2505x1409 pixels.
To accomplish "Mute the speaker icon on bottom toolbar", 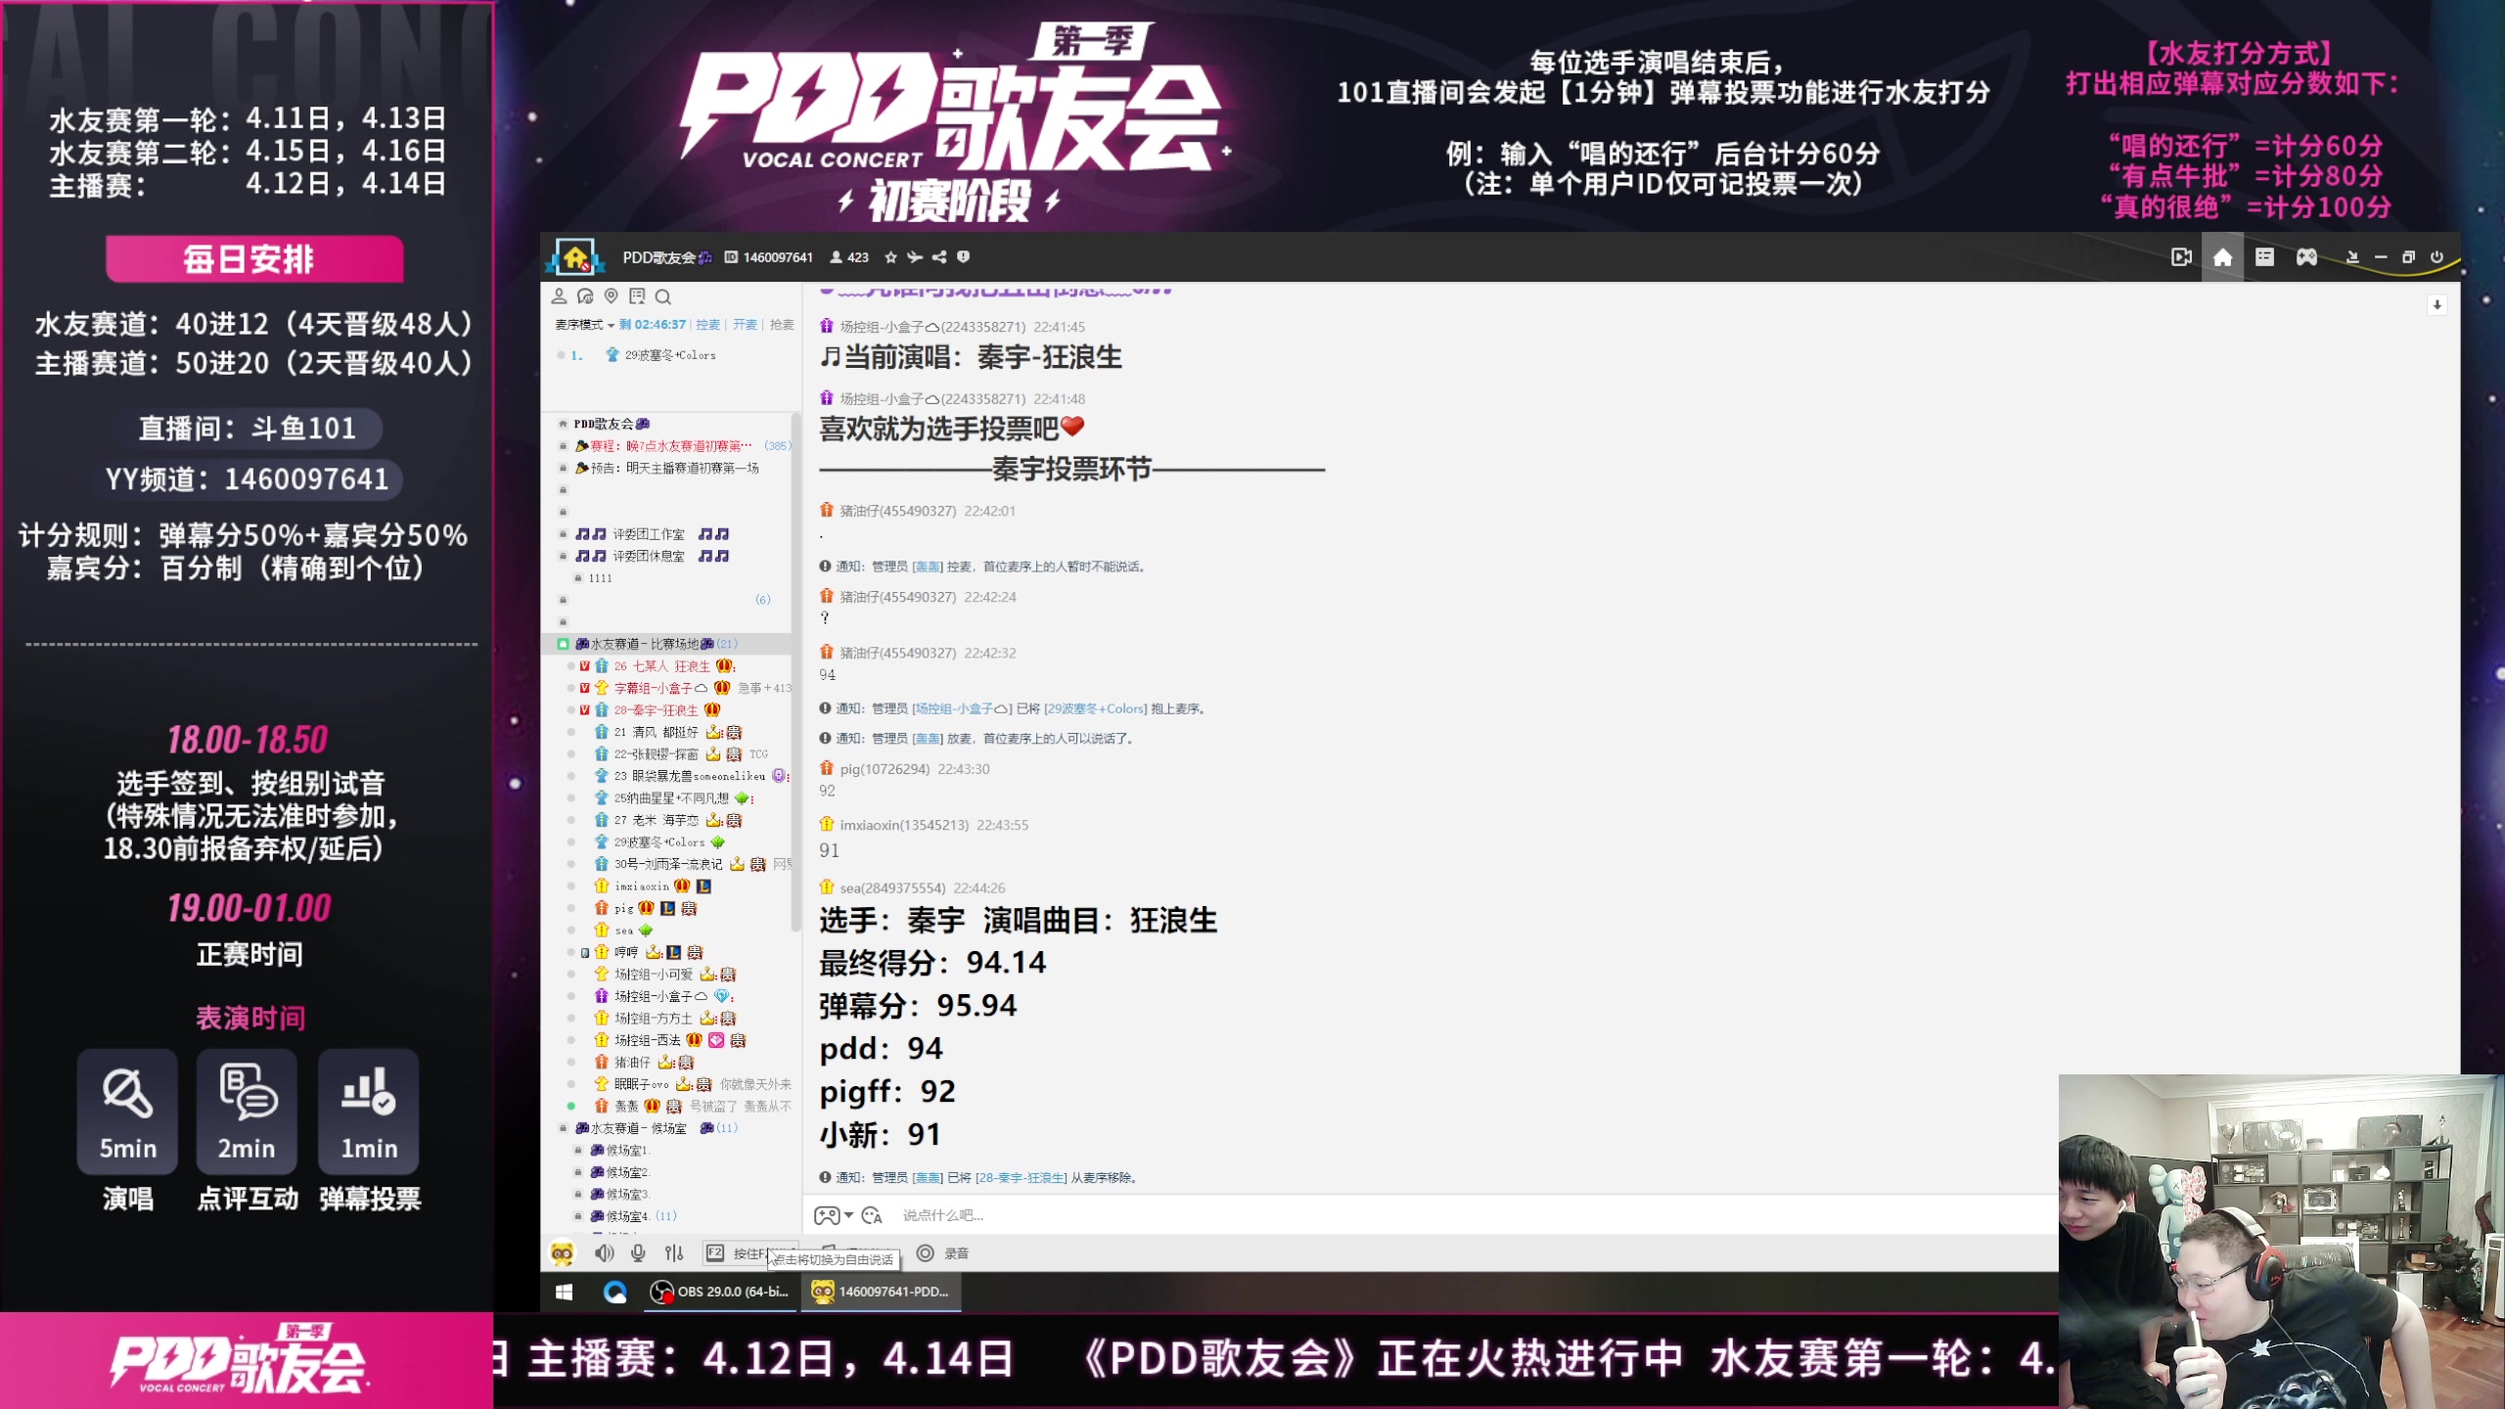I will click(604, 1252).
